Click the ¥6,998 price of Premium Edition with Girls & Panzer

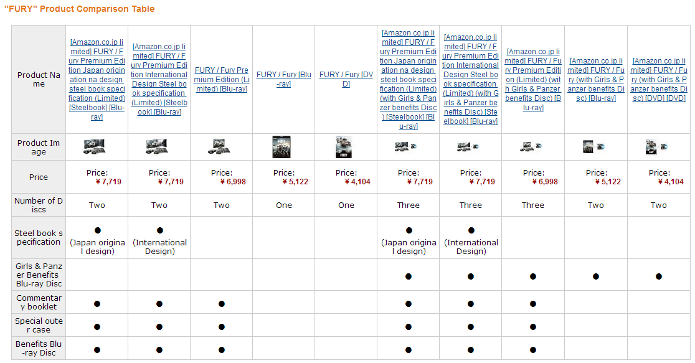545,182
